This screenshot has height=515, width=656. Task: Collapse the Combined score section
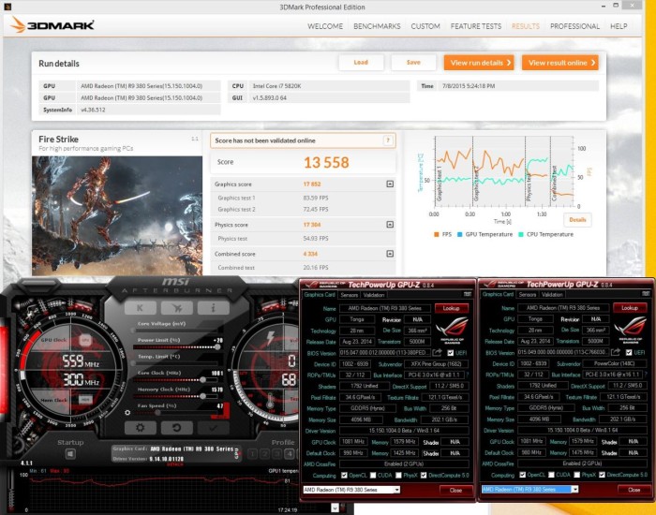tap(390, 254)
